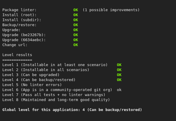Click the lowercase ok for Level 6
Image resolution: width=176 pixels, height=121 pixels.
click(119, 90)
